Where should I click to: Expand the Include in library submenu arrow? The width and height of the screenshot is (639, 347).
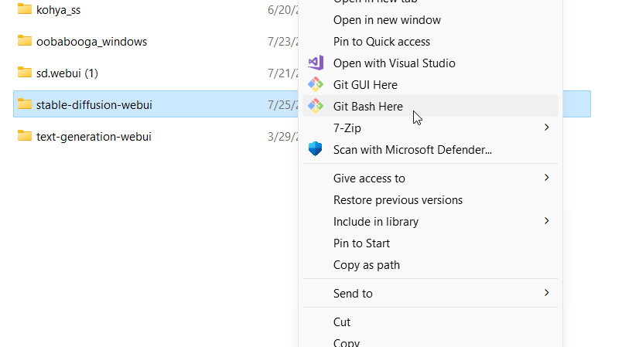coord(546,221)
